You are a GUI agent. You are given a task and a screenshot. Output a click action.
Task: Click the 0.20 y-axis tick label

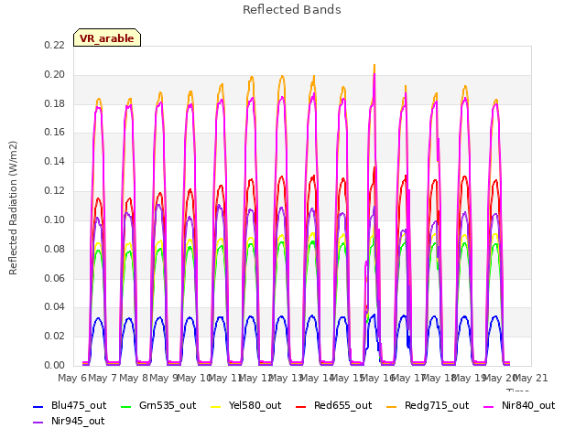tap(55, 74)
